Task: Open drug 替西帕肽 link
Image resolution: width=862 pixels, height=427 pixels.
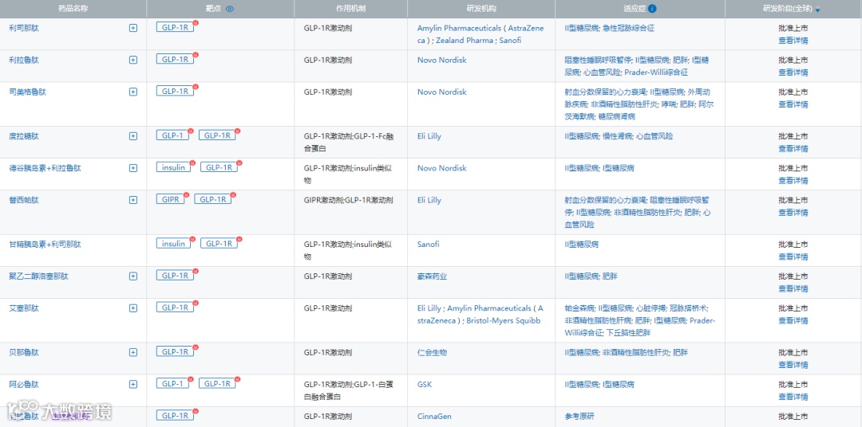Action: 24,200
